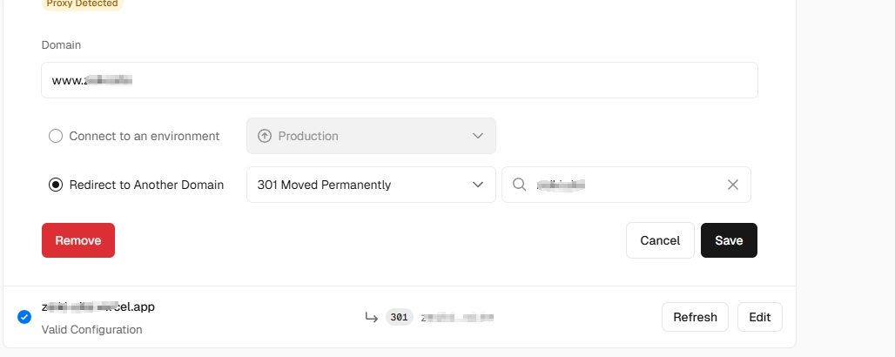Screen dimensions: 895x357
Task: Click the redirect target domain after 301
Action: pyautogui.click(x=457, y=317)
